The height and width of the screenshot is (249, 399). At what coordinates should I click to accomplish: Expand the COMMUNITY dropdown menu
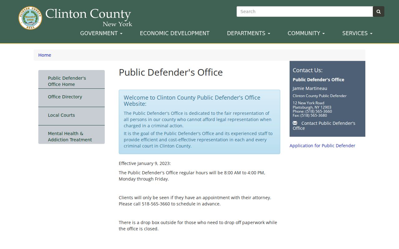tap(306, 33)
